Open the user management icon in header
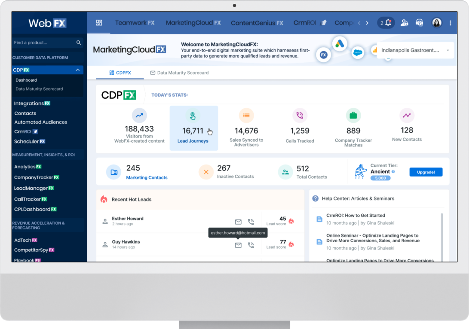Viewport: 469px width, 329px height. 405,23
